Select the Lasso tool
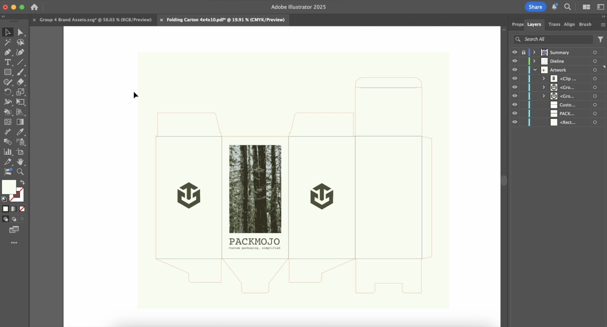Viewport: 607px width, 327px height. (20, 42)
